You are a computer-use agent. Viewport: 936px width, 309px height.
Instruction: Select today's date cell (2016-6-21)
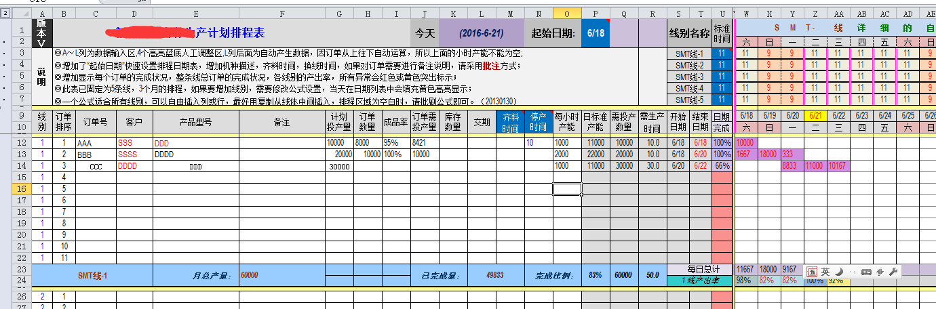(x=481, y=33)
